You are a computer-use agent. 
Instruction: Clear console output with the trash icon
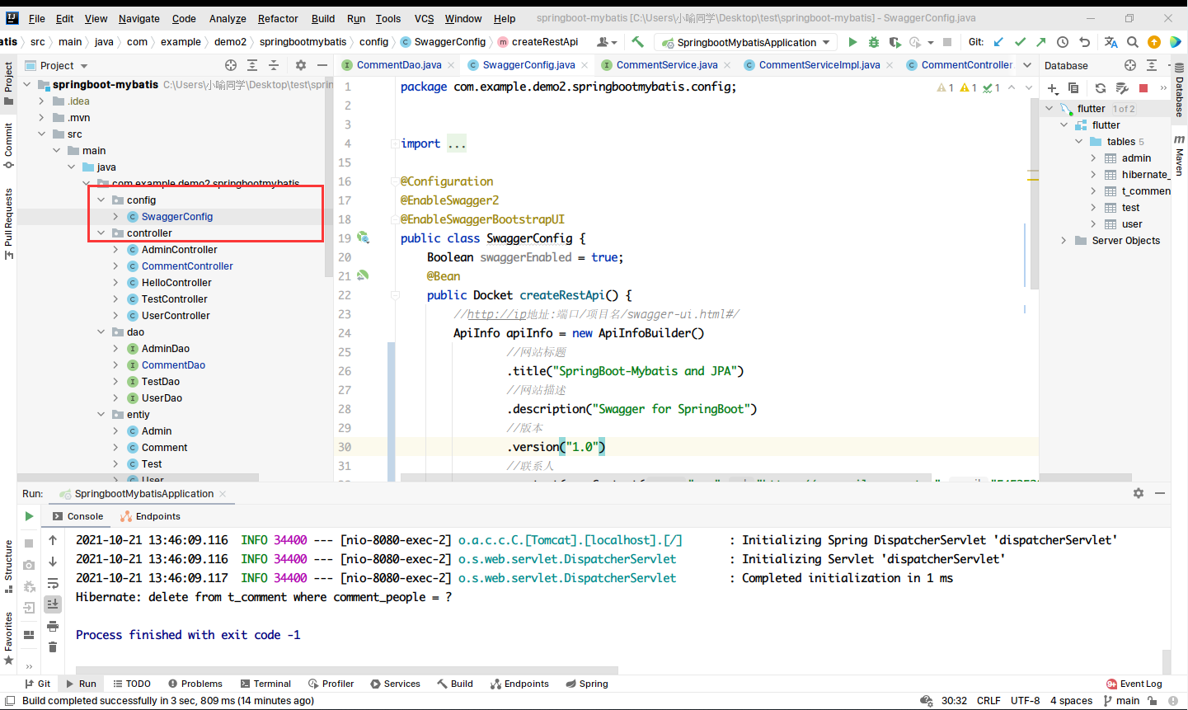tap(53, 647)
